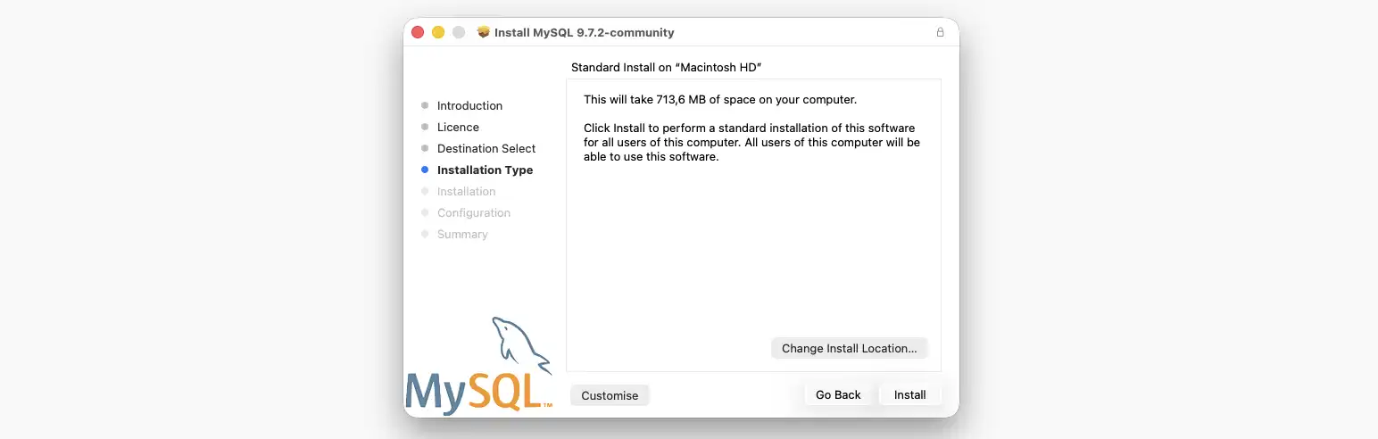Click the window title 'Install MySQL 9.7.2-community'
This screenshot has height=439, width=1378.
585,32
